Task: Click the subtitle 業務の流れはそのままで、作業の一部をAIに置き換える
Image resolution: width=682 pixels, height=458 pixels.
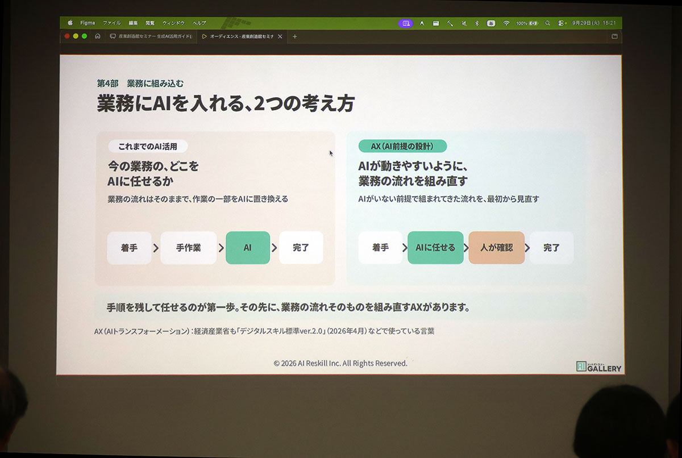Action: [x=198, y=199]
